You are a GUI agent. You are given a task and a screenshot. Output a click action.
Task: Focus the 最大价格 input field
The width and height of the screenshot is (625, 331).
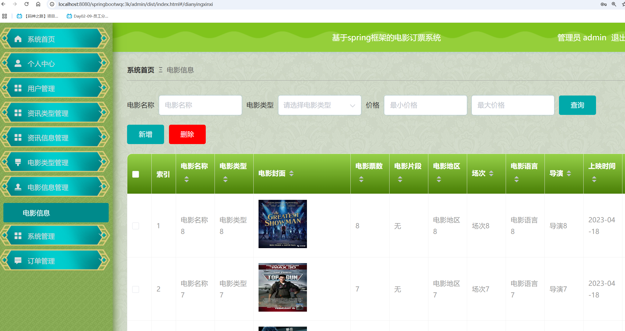[x=513, y=105]
